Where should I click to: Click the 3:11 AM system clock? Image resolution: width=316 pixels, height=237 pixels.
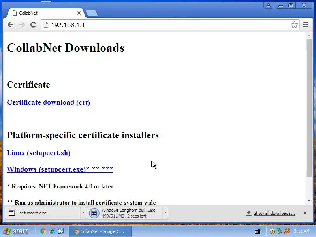coord(301,231)
